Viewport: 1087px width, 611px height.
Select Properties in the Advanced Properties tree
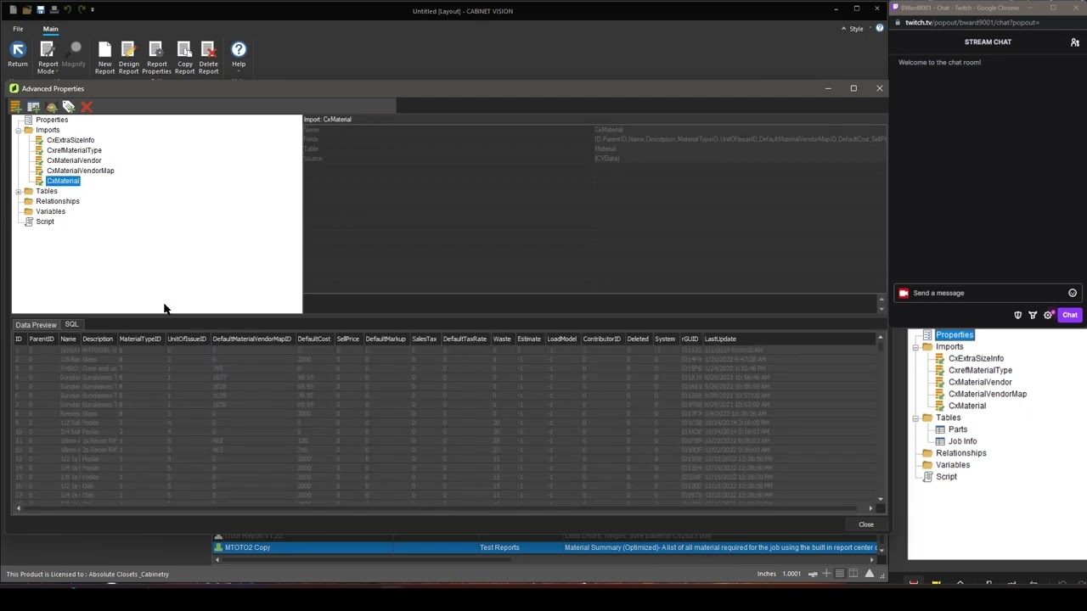(x=52, y=120)
